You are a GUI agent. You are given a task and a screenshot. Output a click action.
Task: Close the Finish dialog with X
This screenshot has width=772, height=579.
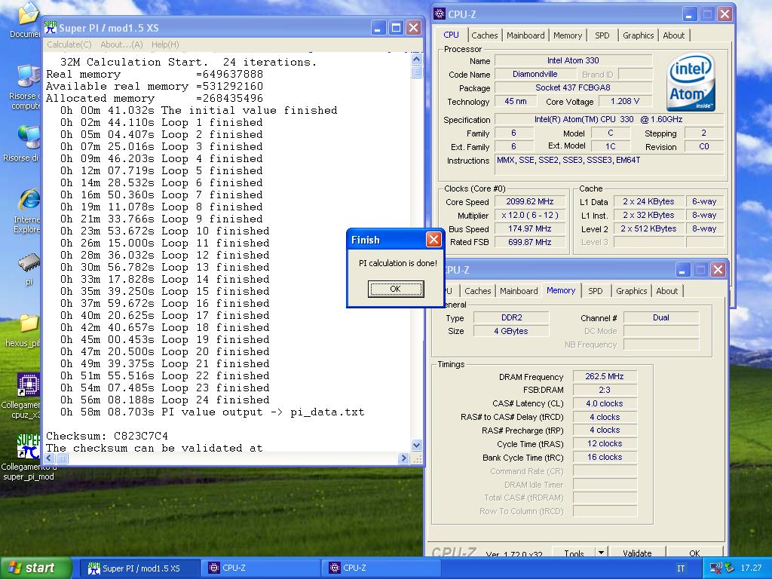pyautogui.click(x=433, y=240)
